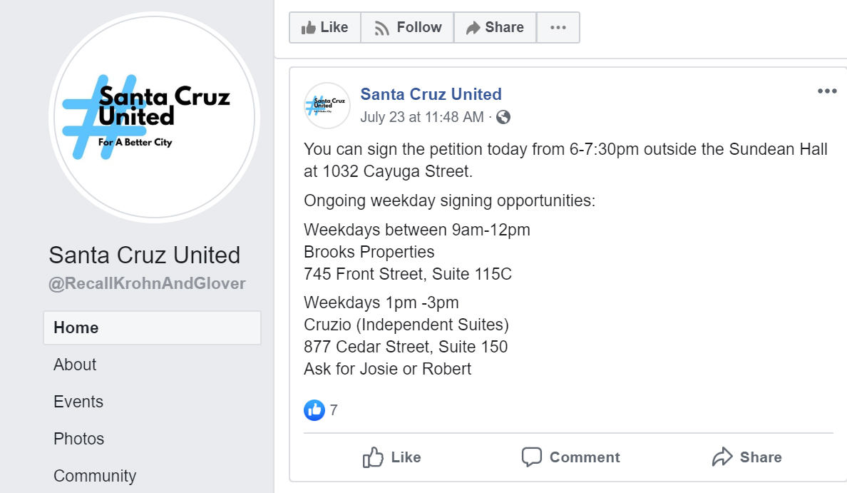Open the post options three-dots menu
847x493 pixels.
[827, 91]
